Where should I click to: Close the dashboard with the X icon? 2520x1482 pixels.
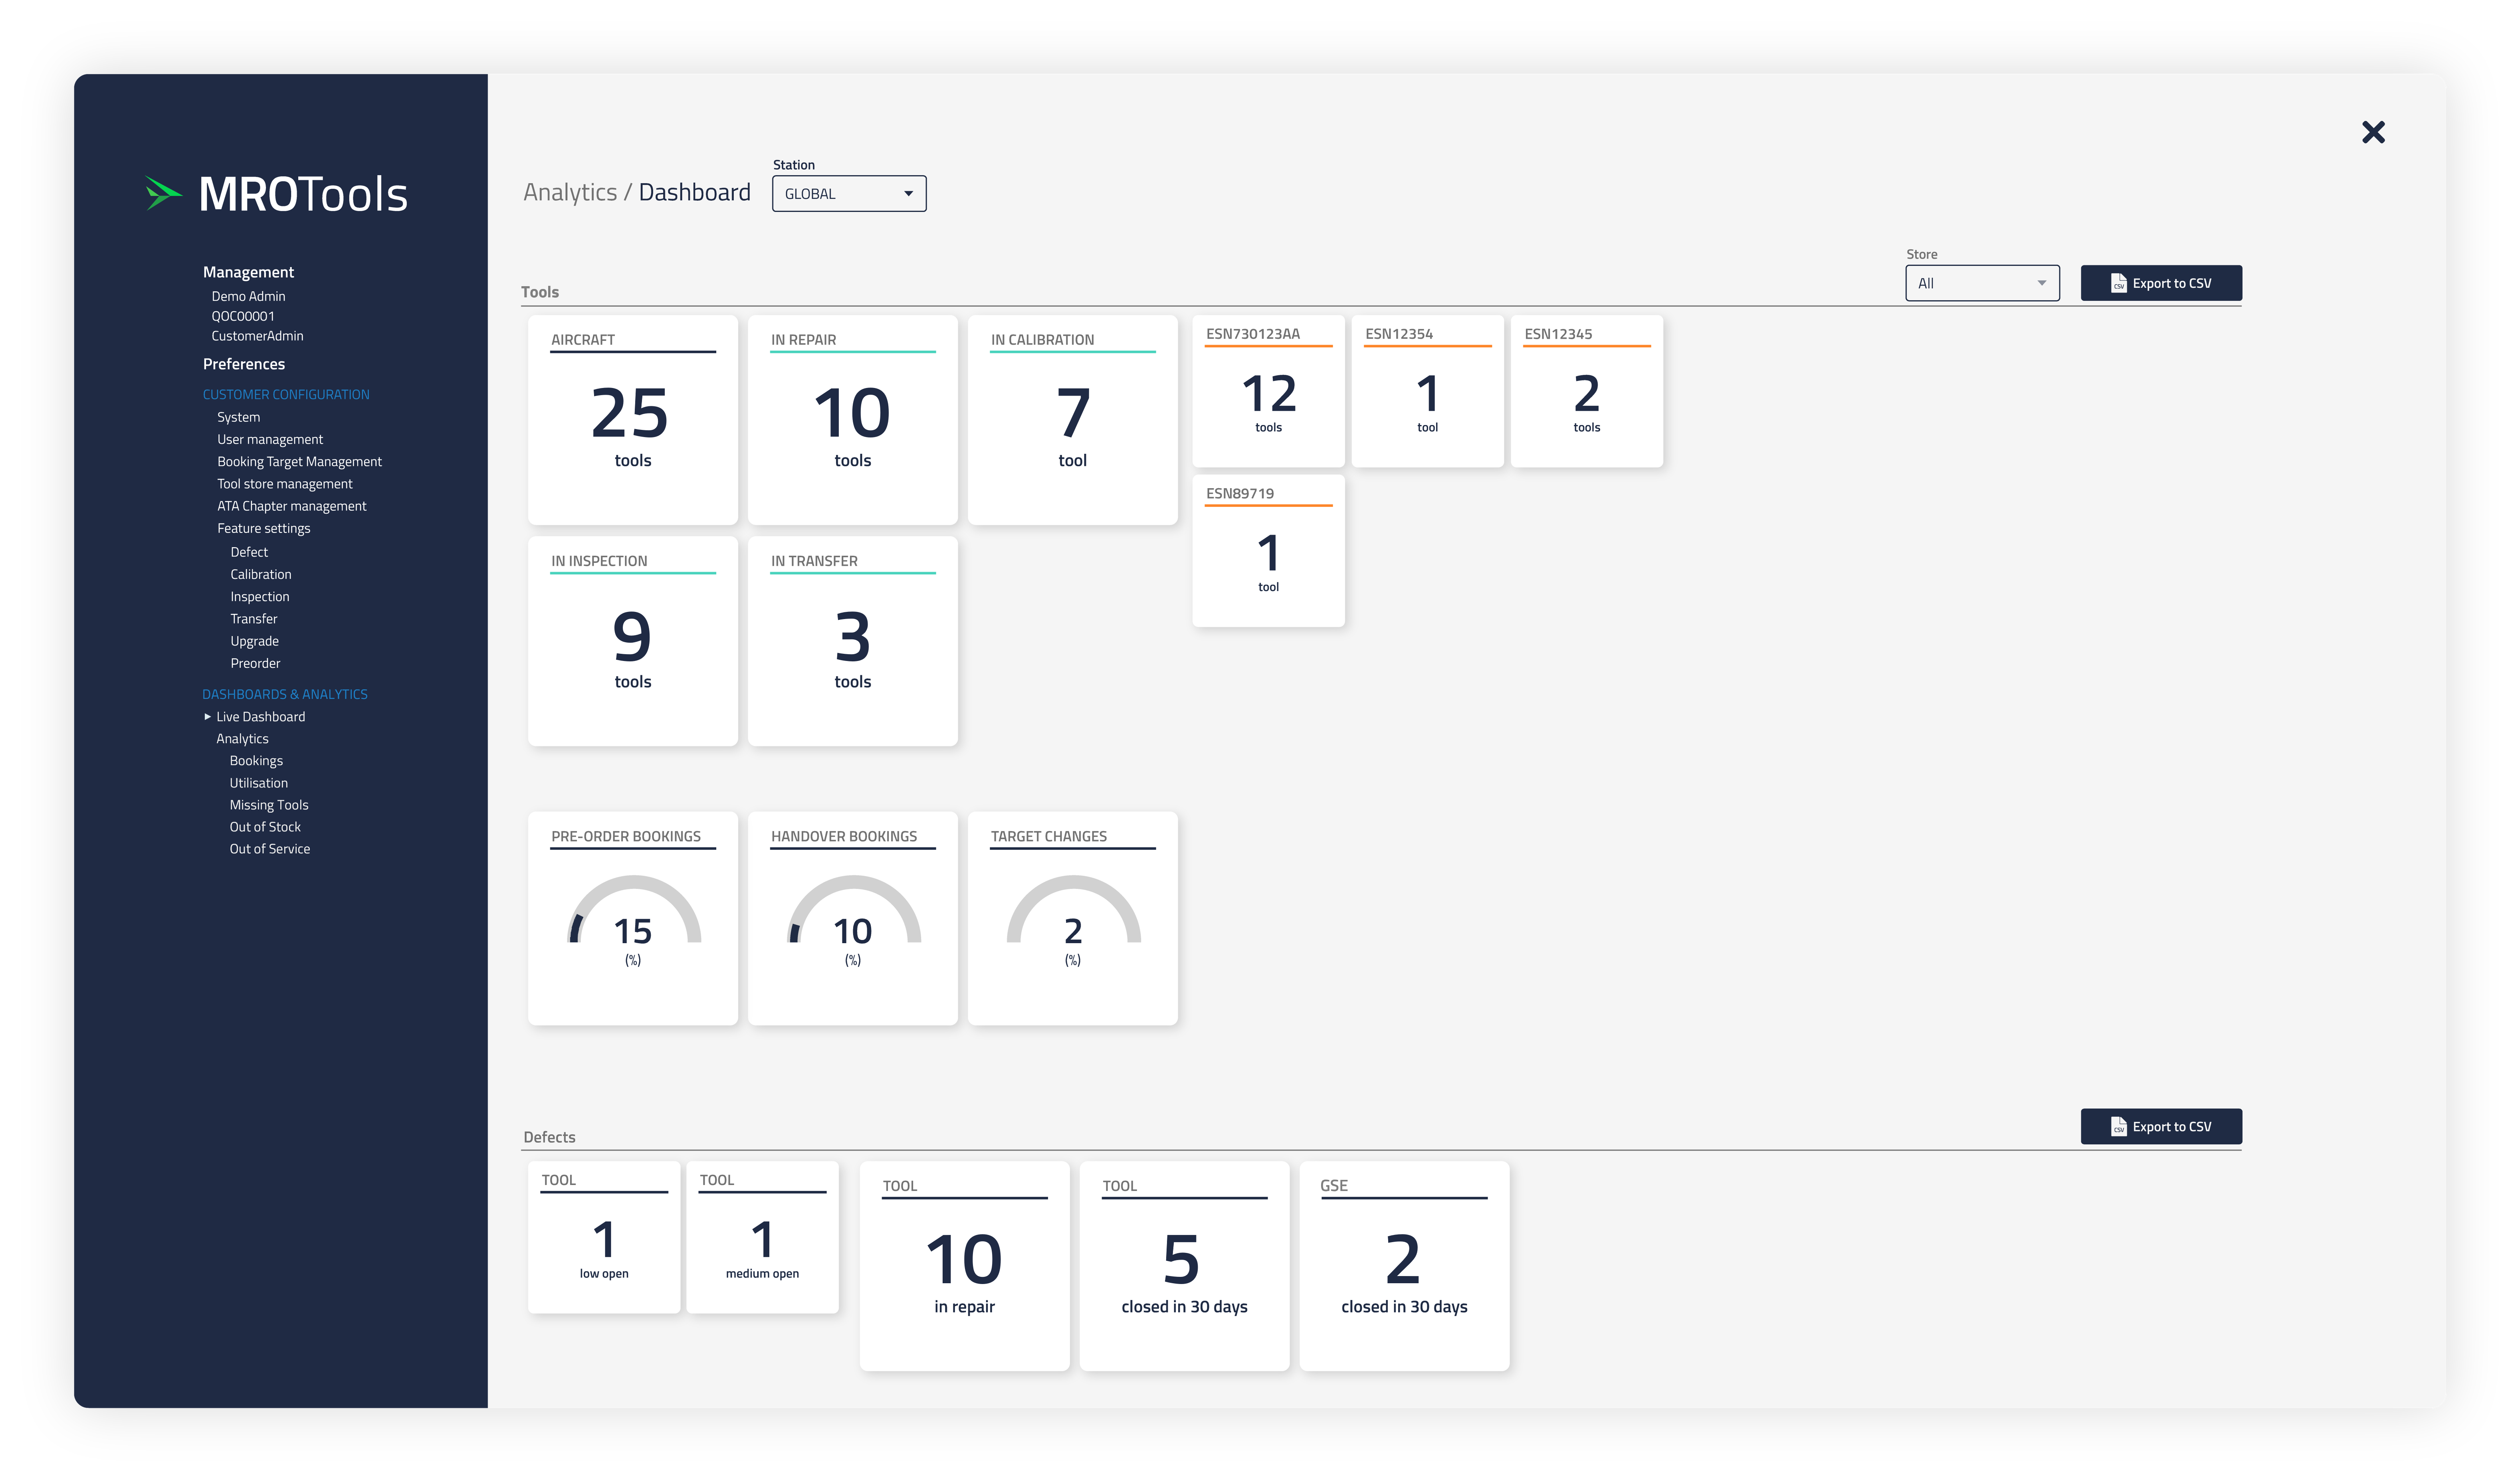pos(2373,132)
